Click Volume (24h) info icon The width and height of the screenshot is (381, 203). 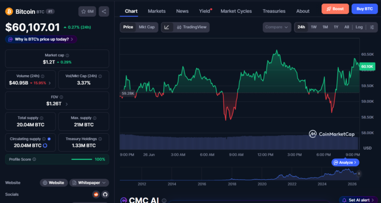[43, 76]
